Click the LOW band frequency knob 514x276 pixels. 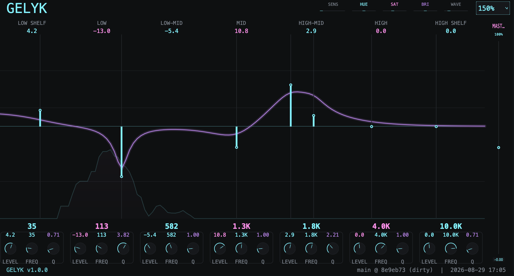click(x=102, y=249)
